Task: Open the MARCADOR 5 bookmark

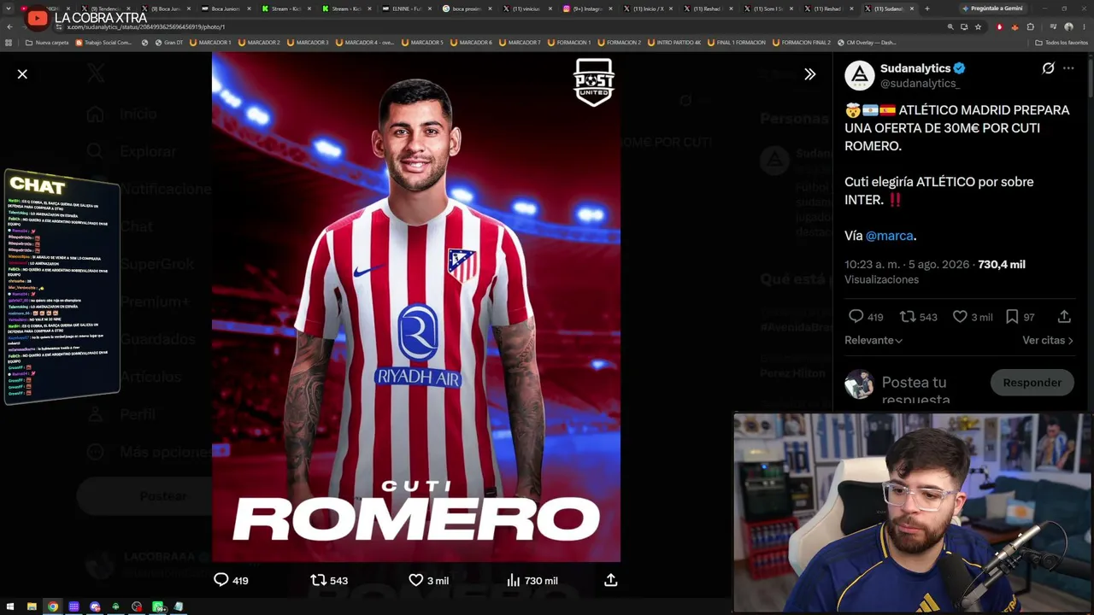Action: pyautogui.click(x=421, y=43)
